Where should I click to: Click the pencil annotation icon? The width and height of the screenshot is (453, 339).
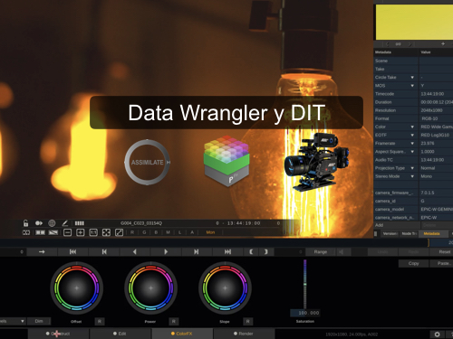point(64,223)
